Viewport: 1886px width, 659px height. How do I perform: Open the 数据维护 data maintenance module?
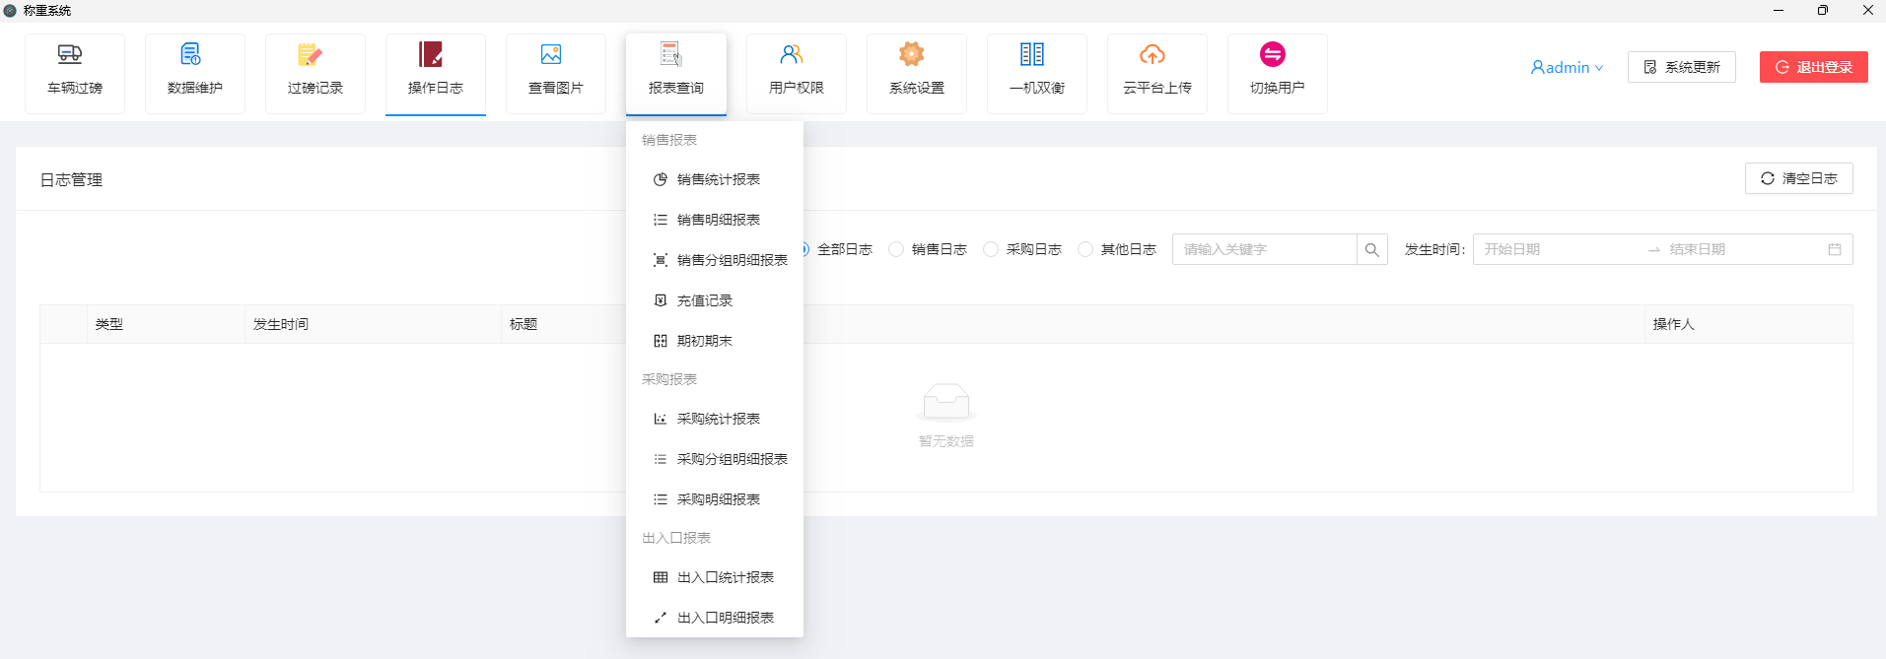pos(195,73)
